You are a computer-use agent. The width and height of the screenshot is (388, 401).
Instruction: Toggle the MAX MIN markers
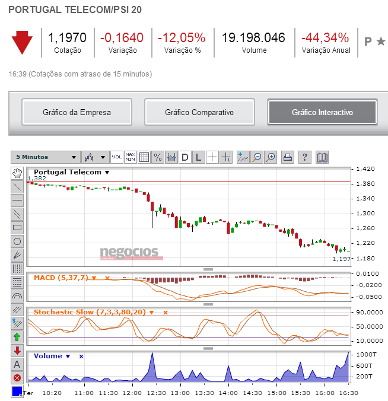coord(130,157)
